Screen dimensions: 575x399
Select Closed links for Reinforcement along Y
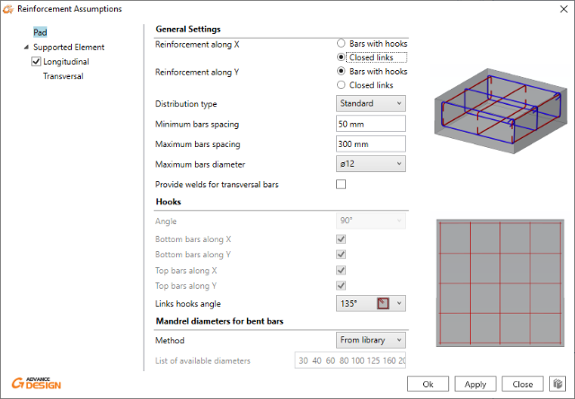(x=341, y=85)
